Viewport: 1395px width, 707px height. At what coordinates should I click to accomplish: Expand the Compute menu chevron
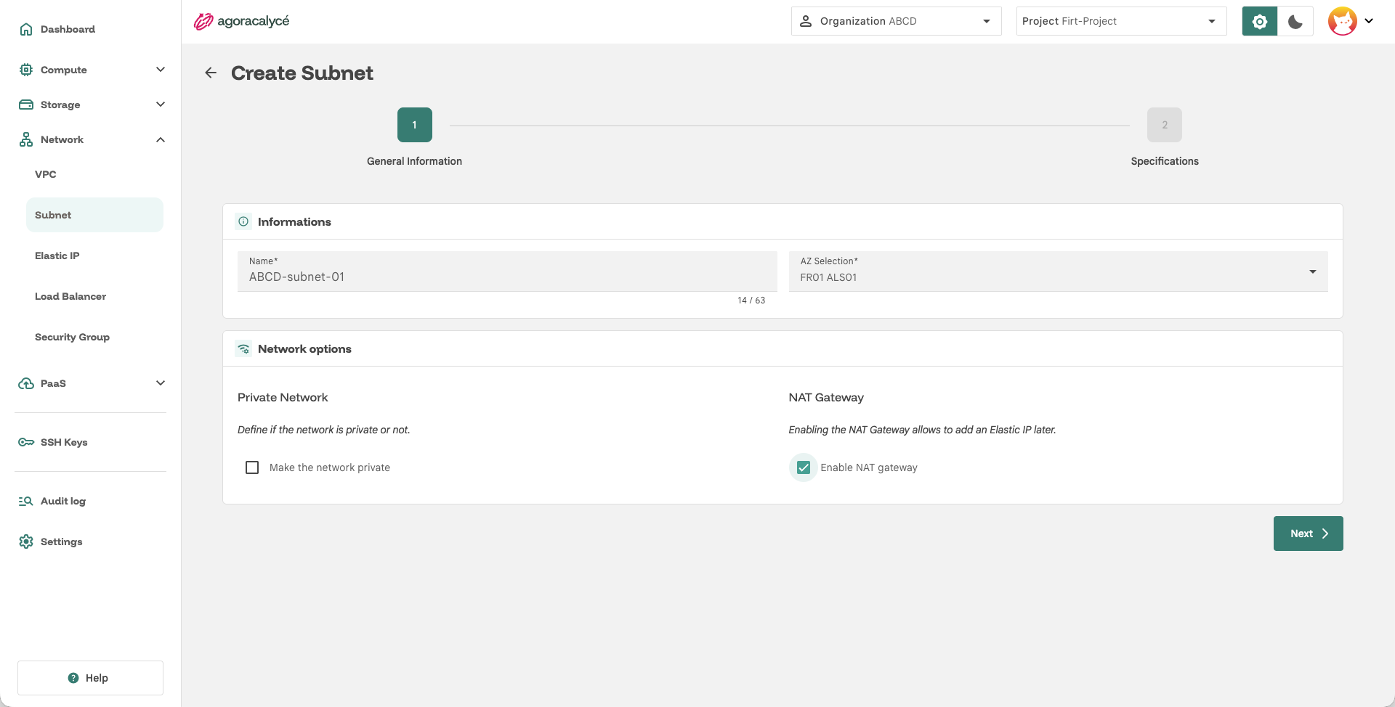coord(161,70)
